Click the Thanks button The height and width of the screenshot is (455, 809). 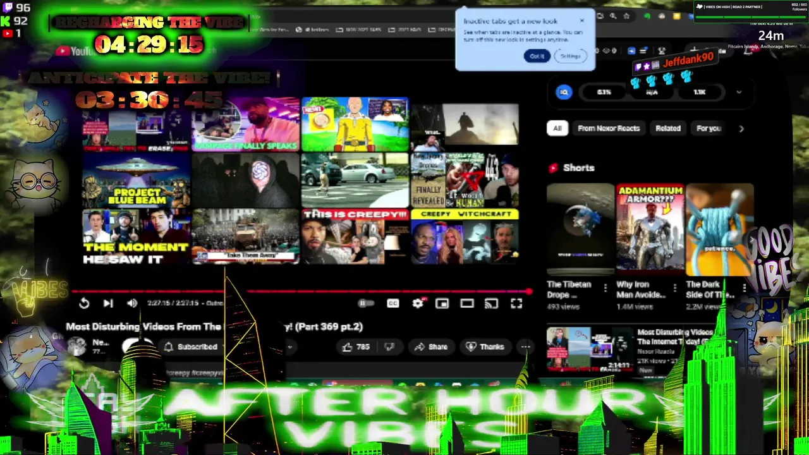click(485, 346)
